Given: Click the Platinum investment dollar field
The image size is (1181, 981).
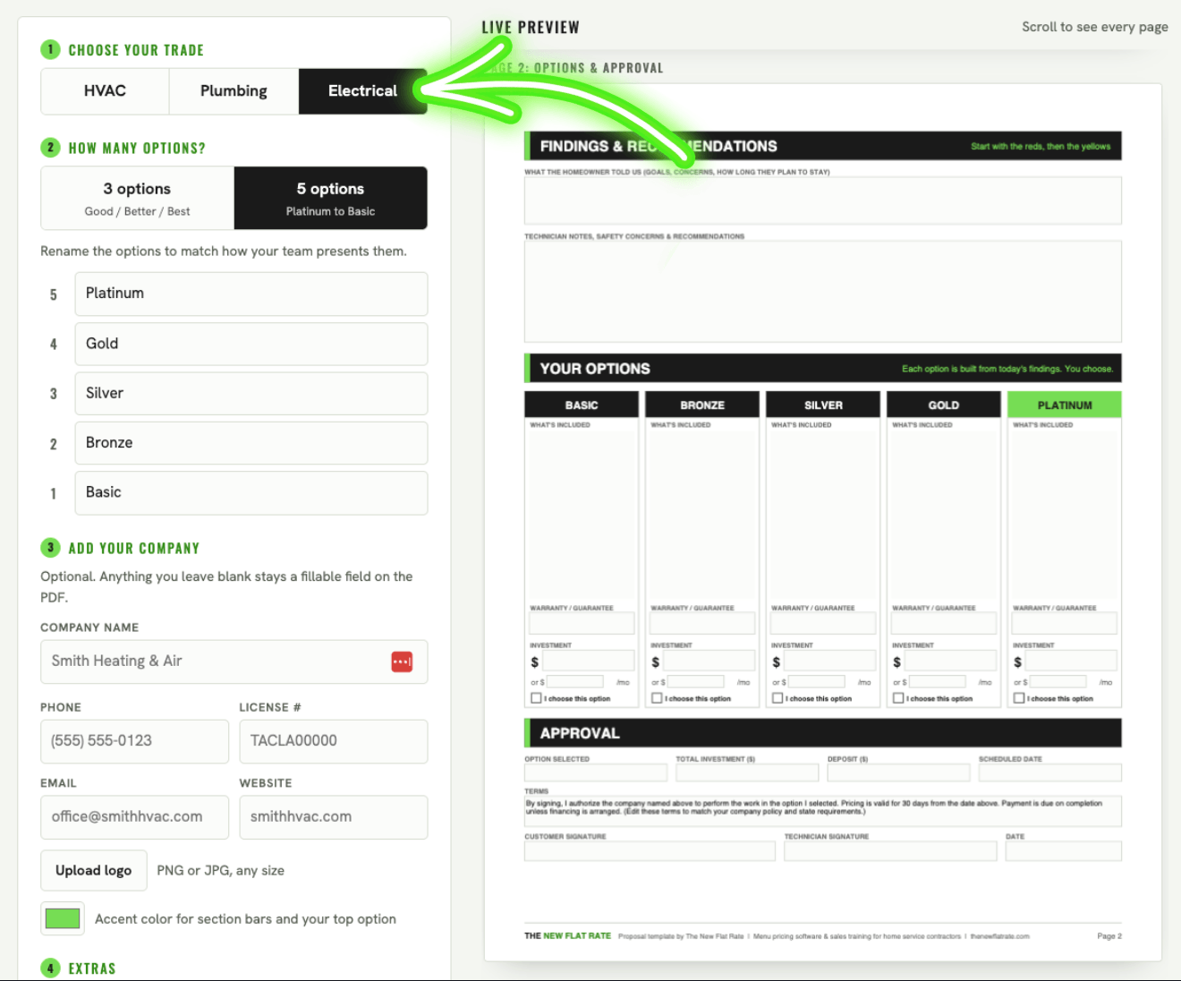Looking at the screenshot, I should (1071, 661).
